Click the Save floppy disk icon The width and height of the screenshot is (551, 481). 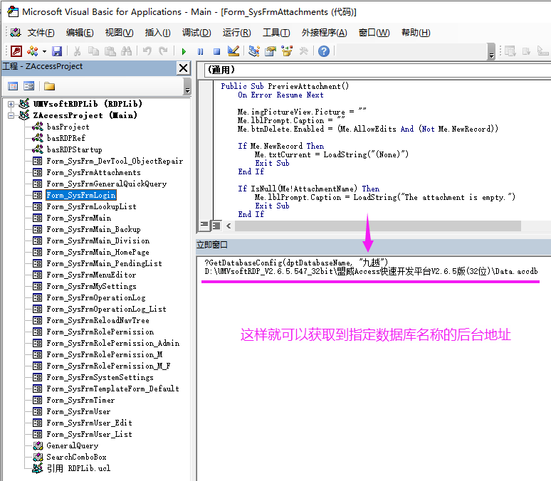click(57, 51)
